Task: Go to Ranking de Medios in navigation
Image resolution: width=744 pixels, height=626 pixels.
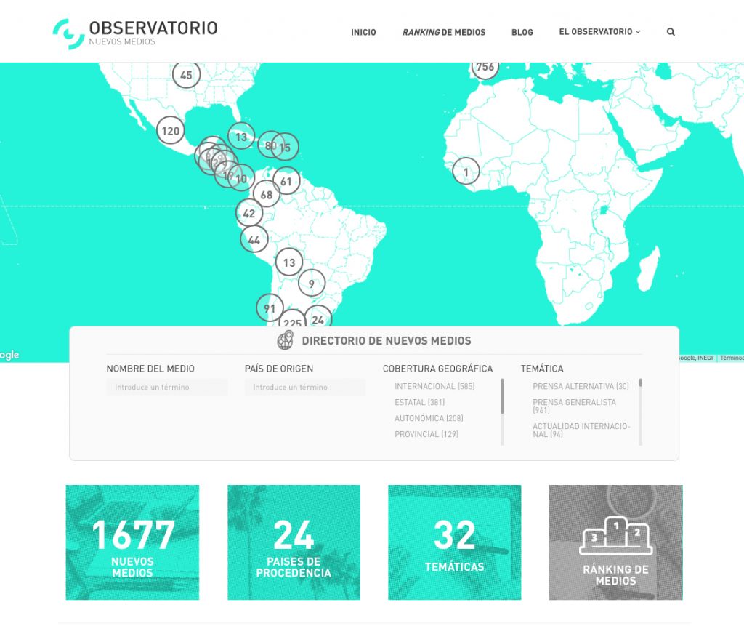Action: 444,32
